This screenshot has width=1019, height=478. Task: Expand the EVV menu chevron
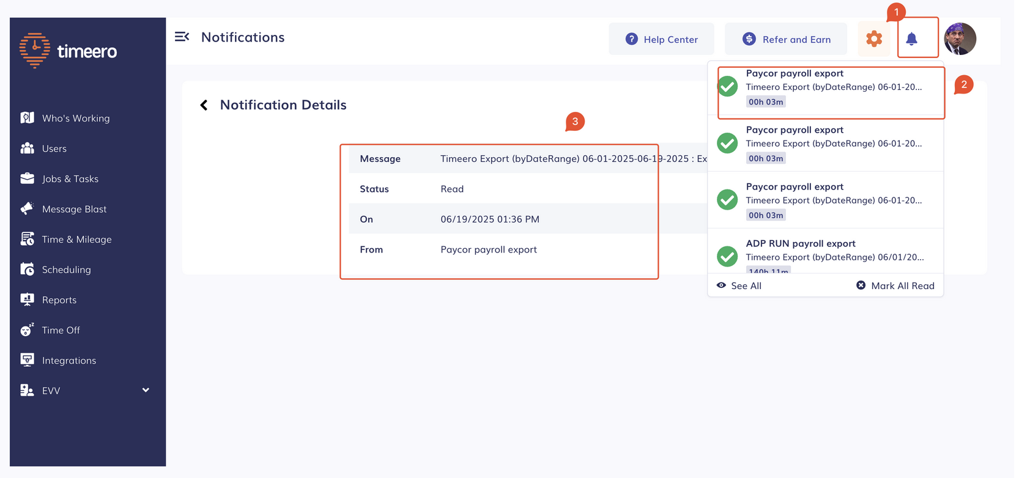[146, 390]
